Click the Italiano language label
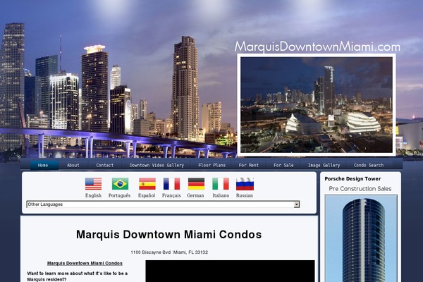Image resolution: width=423 pixels, height=282 pixels. click(x=221, y=195)
